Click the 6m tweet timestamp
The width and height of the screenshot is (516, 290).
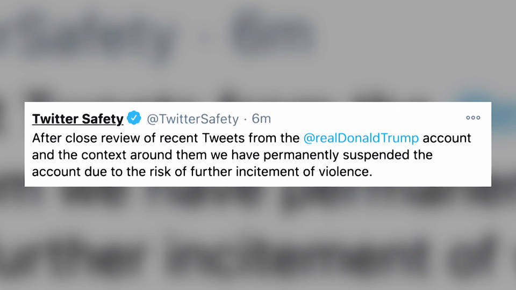(261, 119)
